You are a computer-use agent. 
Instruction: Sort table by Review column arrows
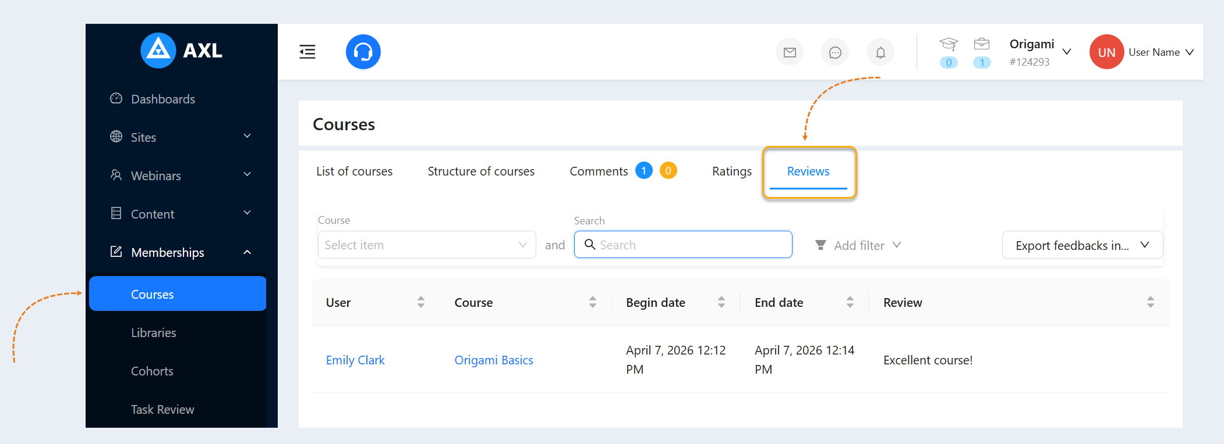tap(1151, 302)
